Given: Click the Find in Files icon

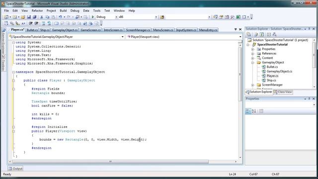Looking at the screenshot, I should click(162, 17).
